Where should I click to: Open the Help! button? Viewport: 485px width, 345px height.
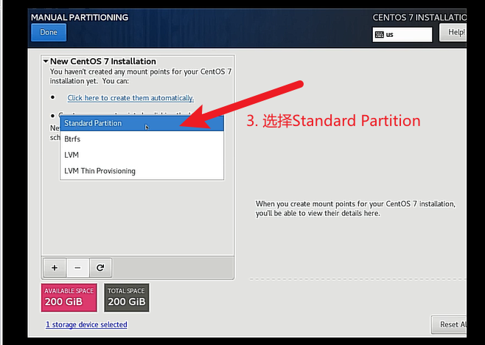453,32
